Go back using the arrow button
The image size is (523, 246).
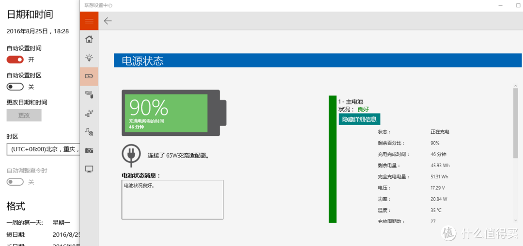click(108, 21)
